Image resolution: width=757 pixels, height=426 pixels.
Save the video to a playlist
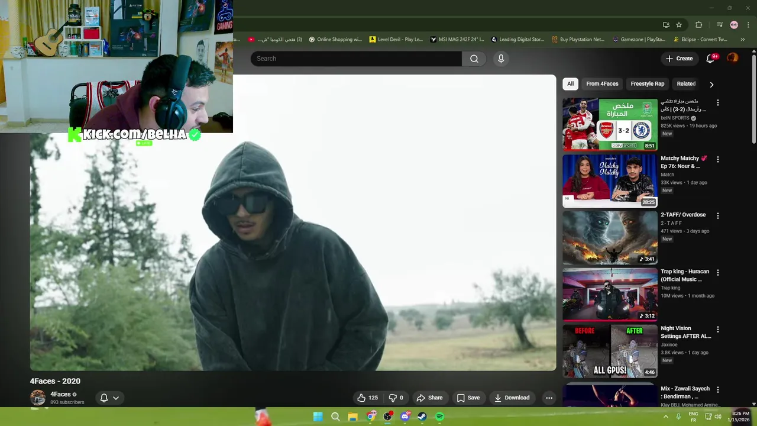(x=468, y=398)
